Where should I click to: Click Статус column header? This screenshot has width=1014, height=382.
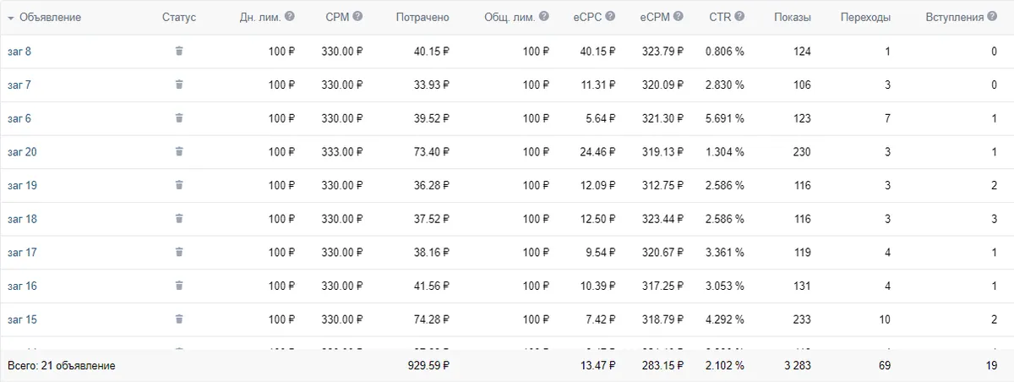(x=178, y=17)
